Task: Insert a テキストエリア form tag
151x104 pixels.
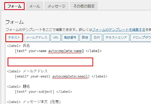Action: pos(116,38)
